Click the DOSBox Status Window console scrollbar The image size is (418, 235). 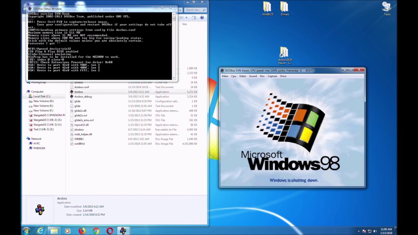point(174,46)
